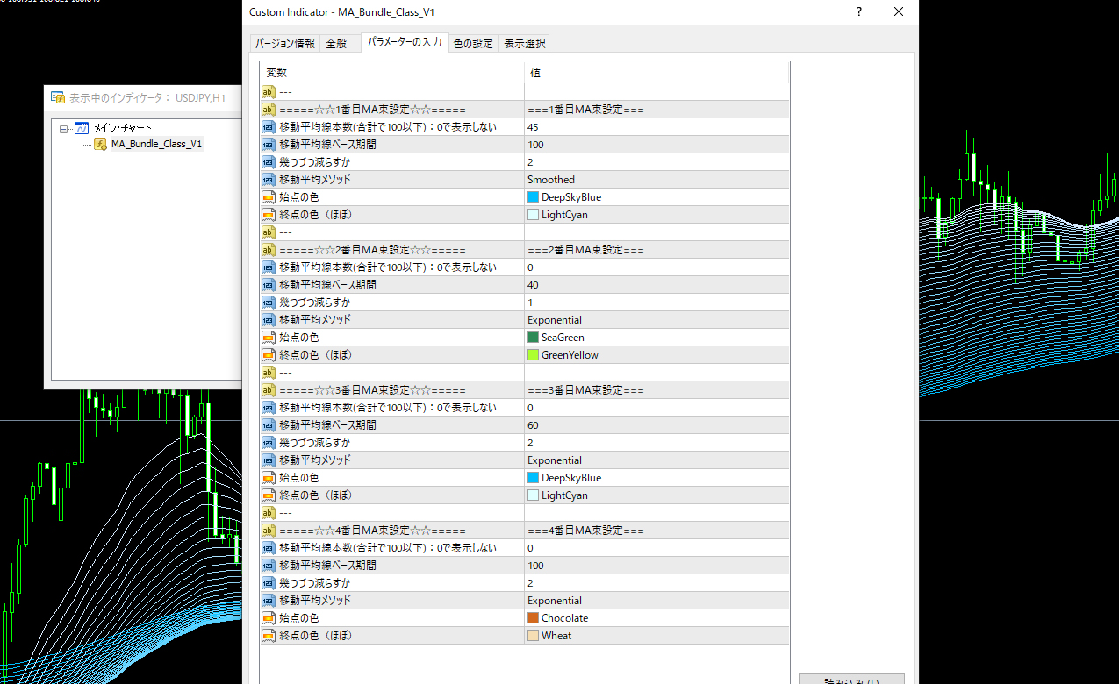Edit 2番目 ベース期間 value 40
This screenshot has height=684, width=1119.
pyautogui.click(x=656, y=285)
